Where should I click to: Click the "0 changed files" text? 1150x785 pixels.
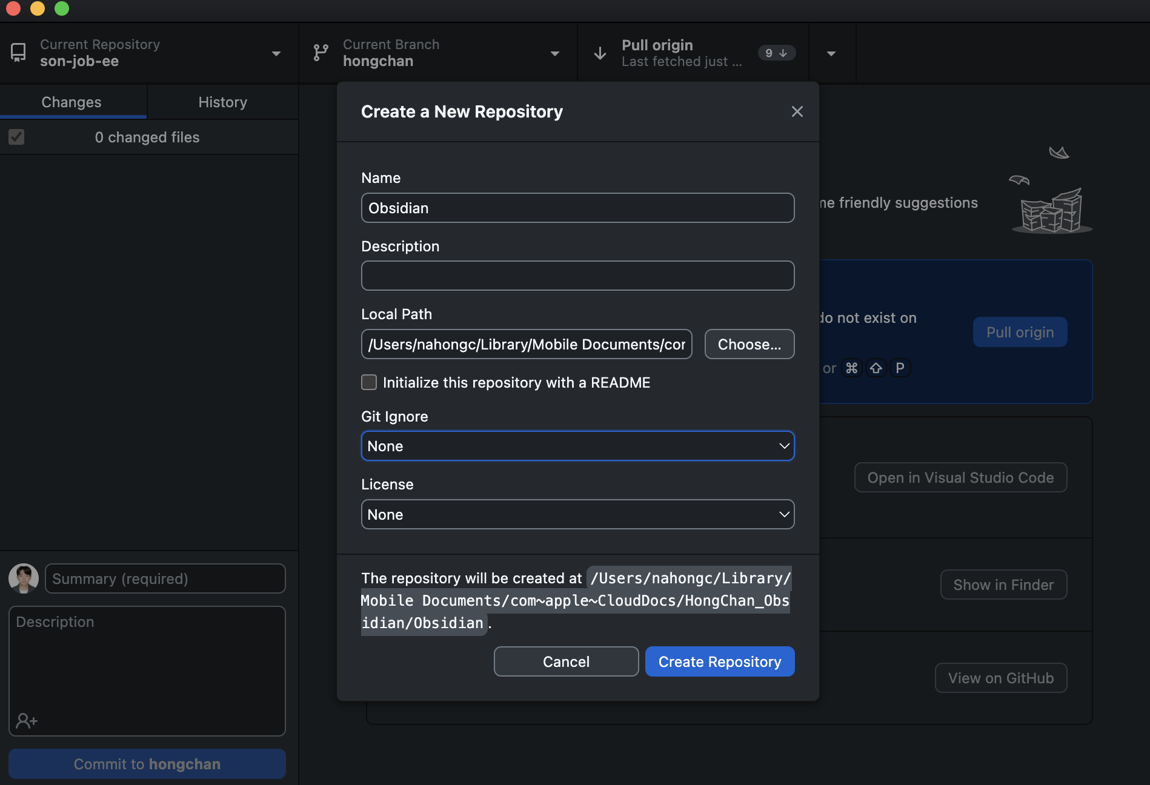147,137
